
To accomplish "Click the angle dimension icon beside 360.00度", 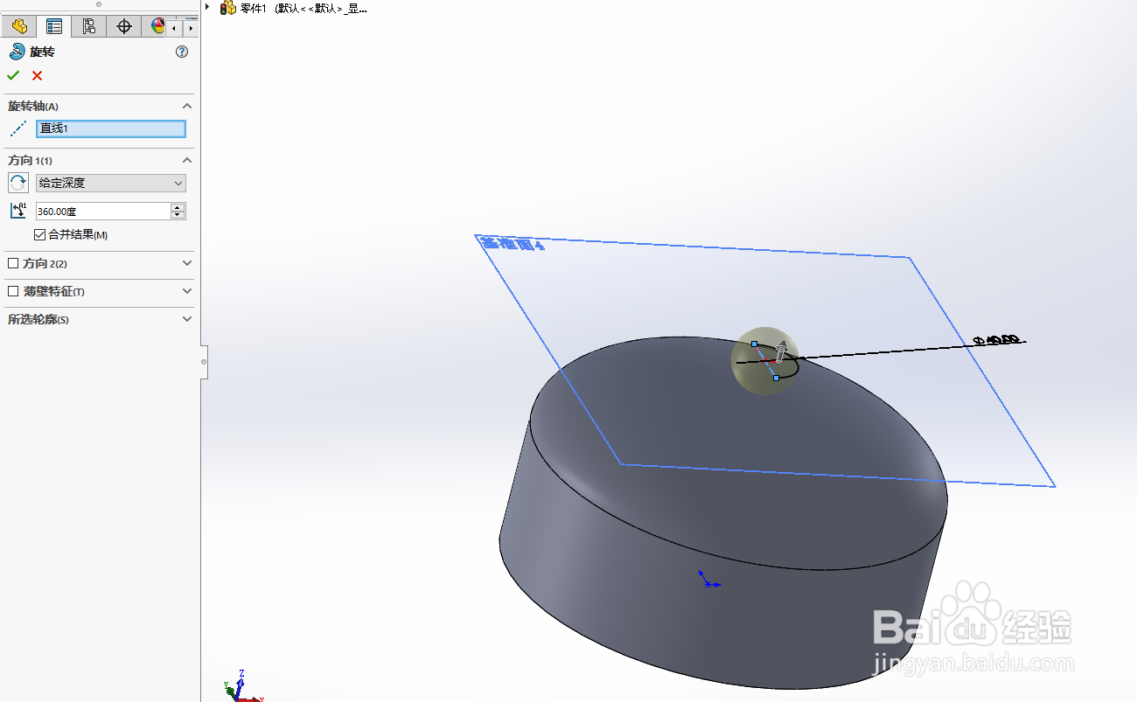I will tap(17, 211).
